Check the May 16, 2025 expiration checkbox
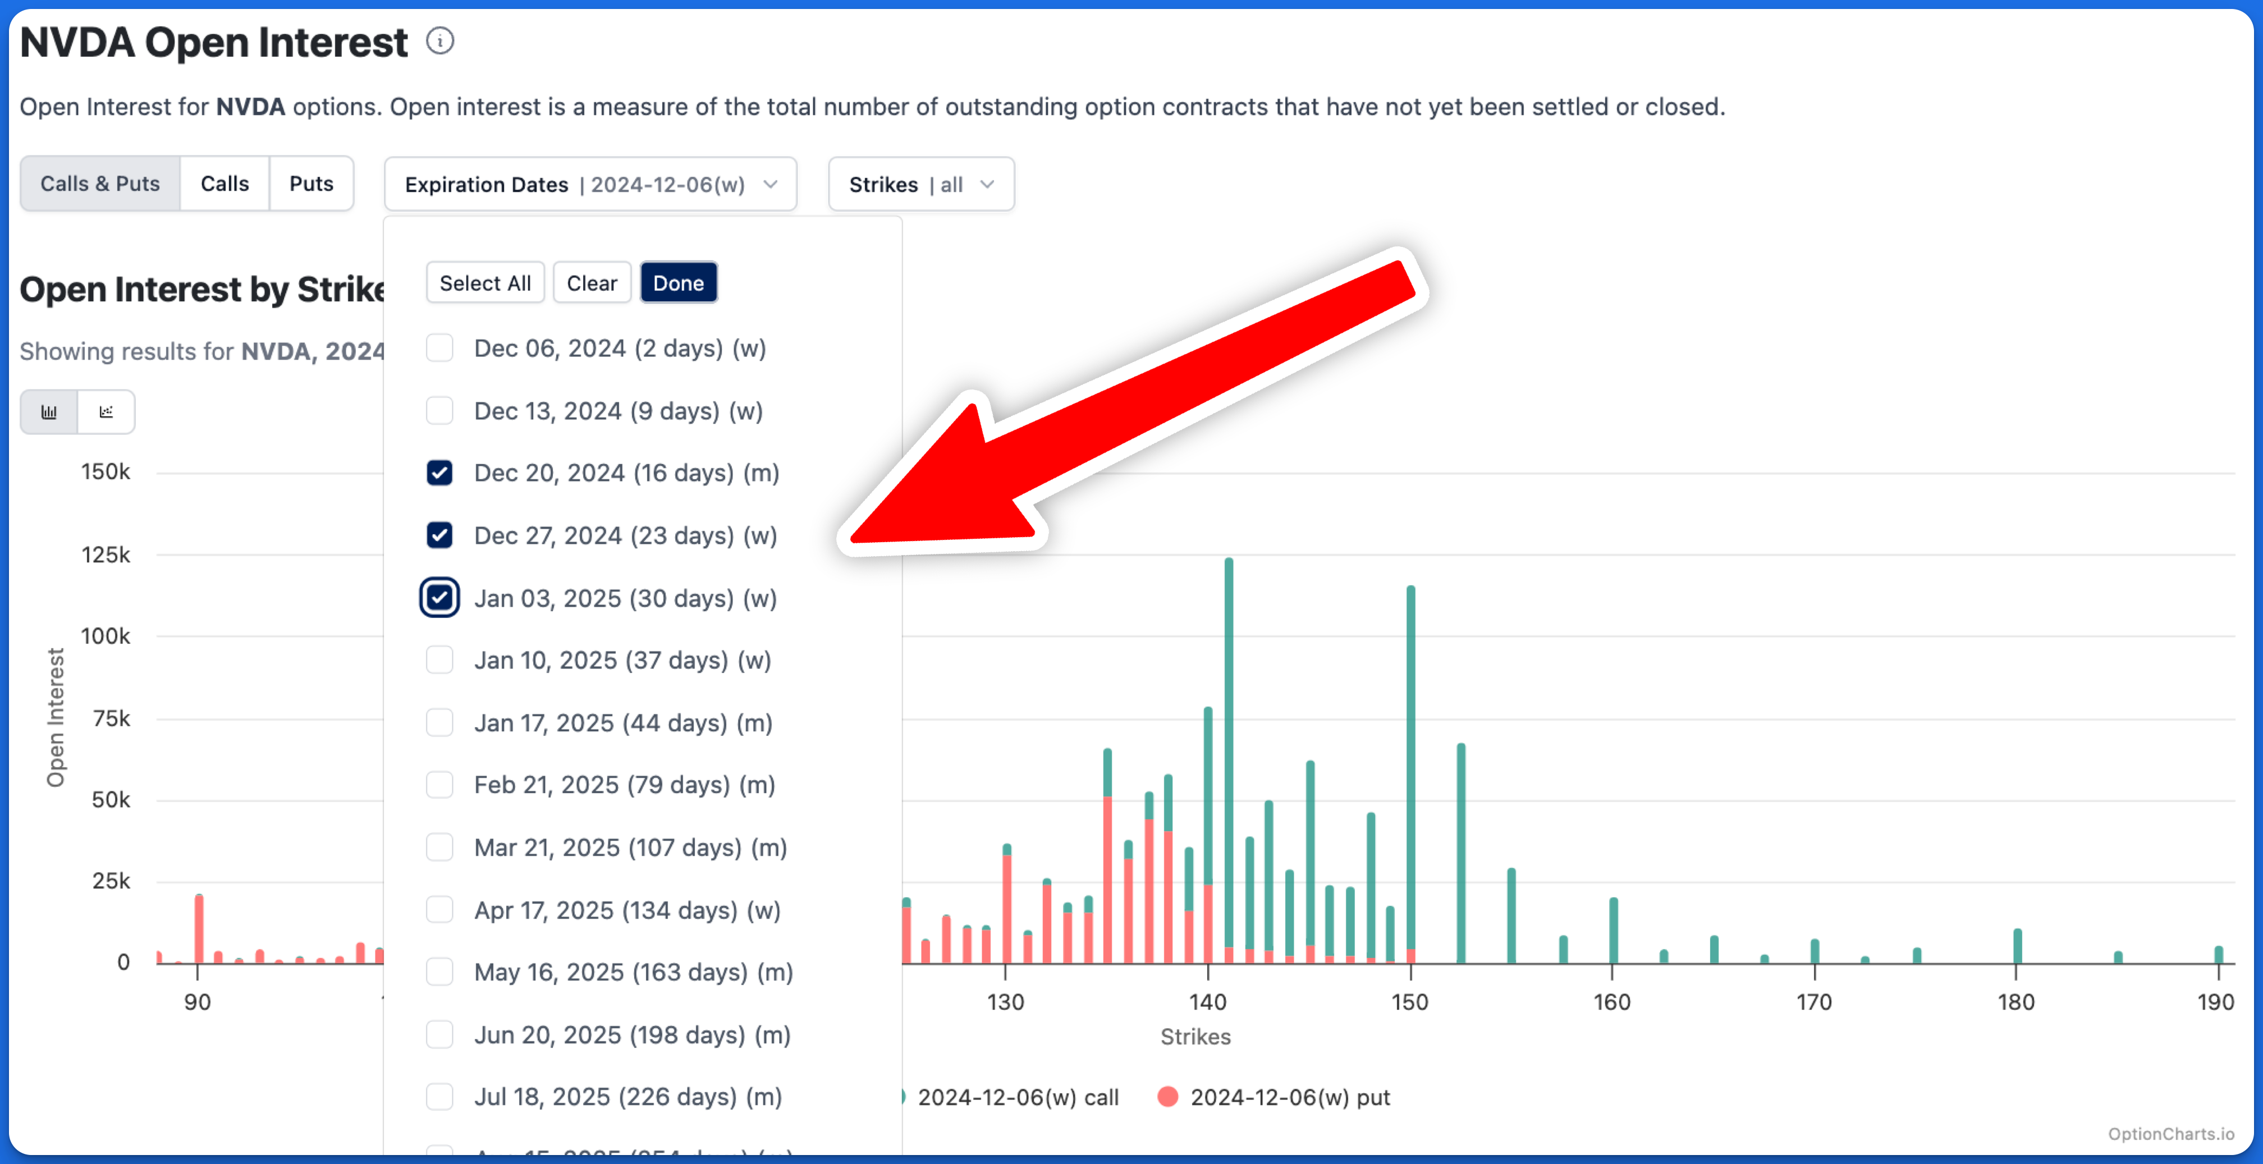This screenshot has width=2263, height=1164. [x=439, y=973]
